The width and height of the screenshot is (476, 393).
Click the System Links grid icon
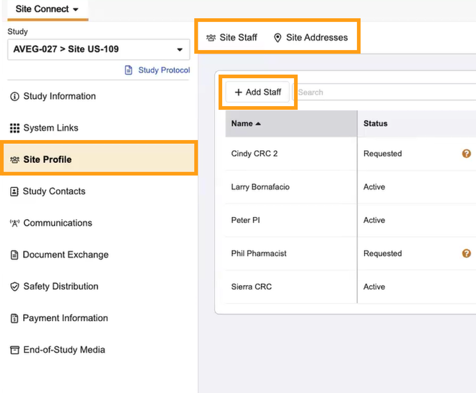(15, 128)
